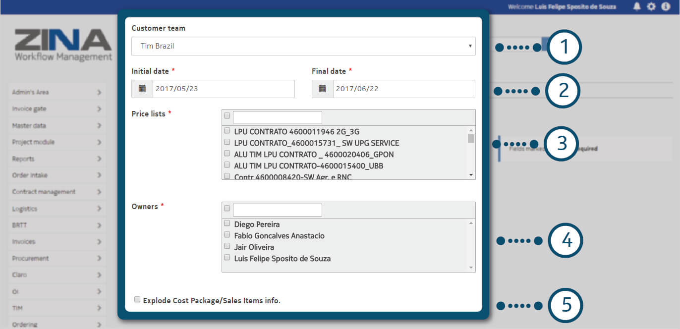Expand the Admin's Area menu
Viewport: 680px width, 329px height.
click(x=57, y=92)
